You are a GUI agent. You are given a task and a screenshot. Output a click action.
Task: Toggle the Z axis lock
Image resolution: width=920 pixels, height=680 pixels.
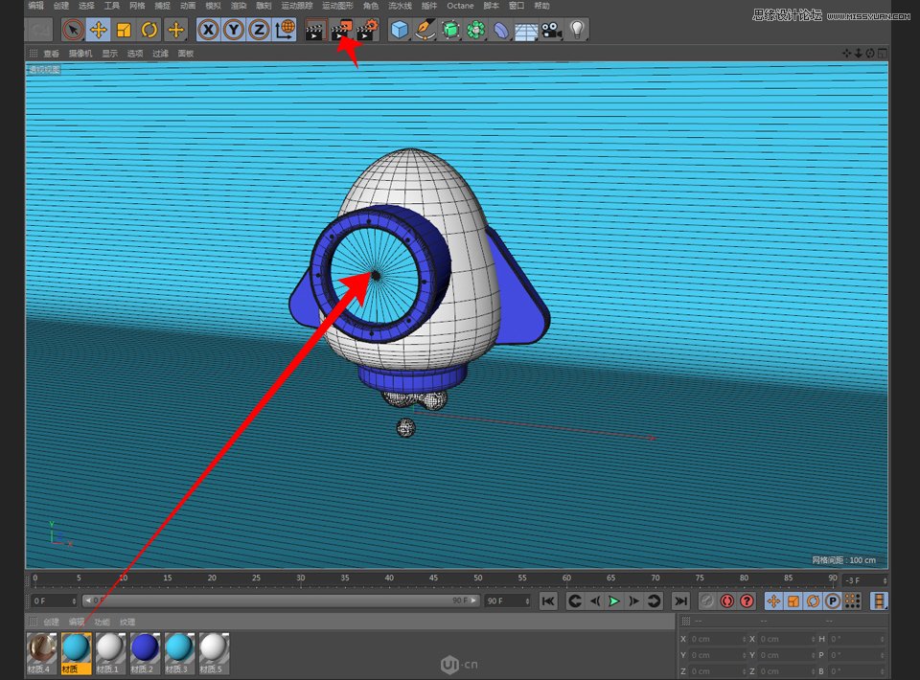point(257,30)
